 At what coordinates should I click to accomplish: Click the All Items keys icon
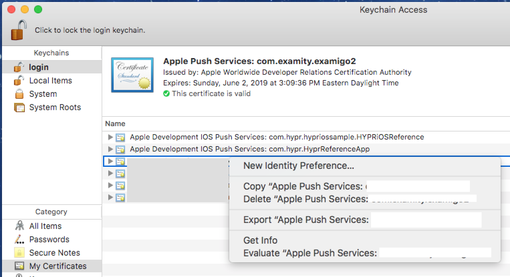click(19, 226)
